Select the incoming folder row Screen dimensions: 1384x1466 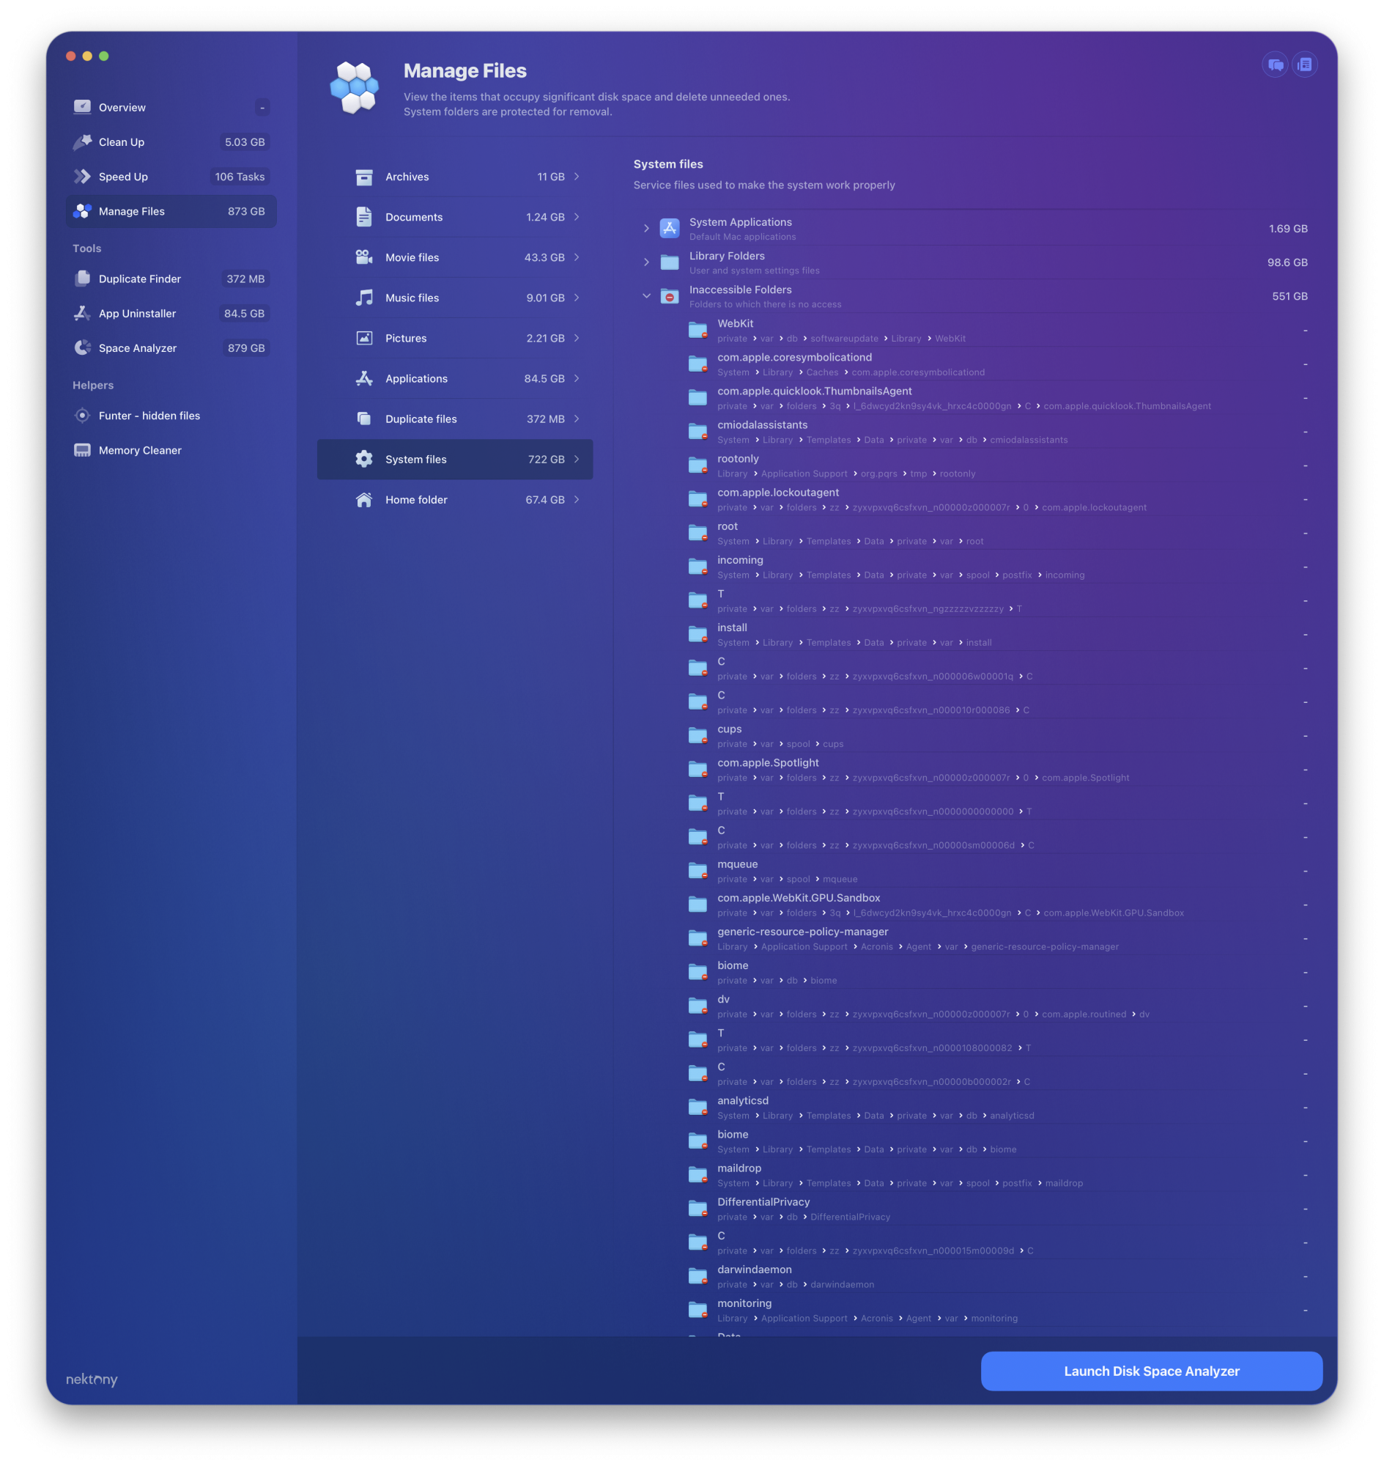click(x=996, y=567)
